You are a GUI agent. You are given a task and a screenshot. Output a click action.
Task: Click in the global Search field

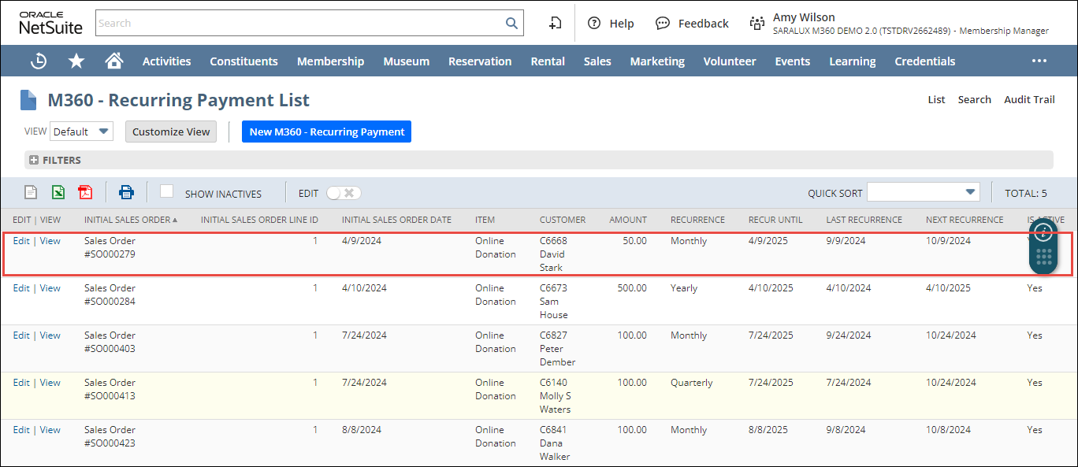tap(299, 24)
